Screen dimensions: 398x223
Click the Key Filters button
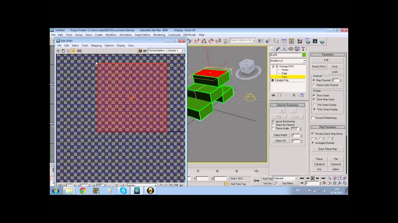coord(288,183)
